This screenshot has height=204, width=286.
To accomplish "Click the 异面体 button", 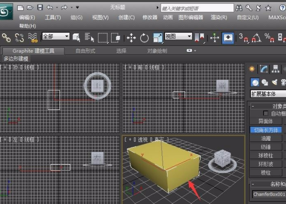I will pos(266,121).
